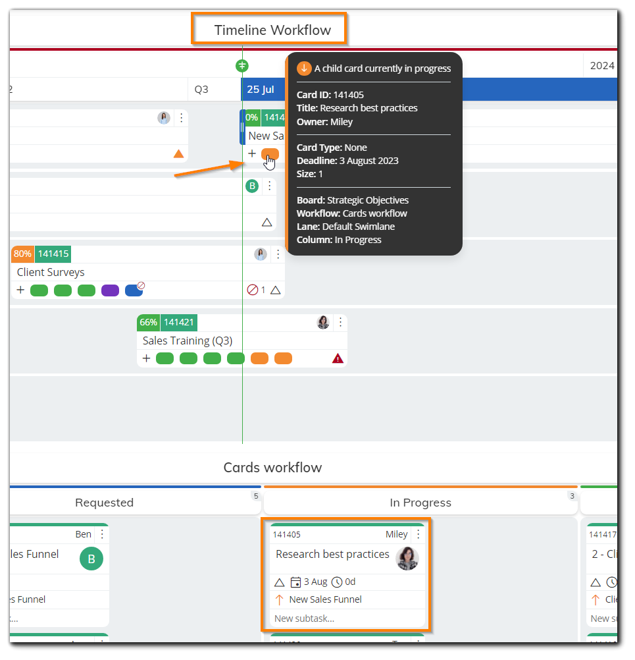Viewport: 635px width, 660px height.
Task: Click the green B badge on the timeline card
Action: coord(252,186)
